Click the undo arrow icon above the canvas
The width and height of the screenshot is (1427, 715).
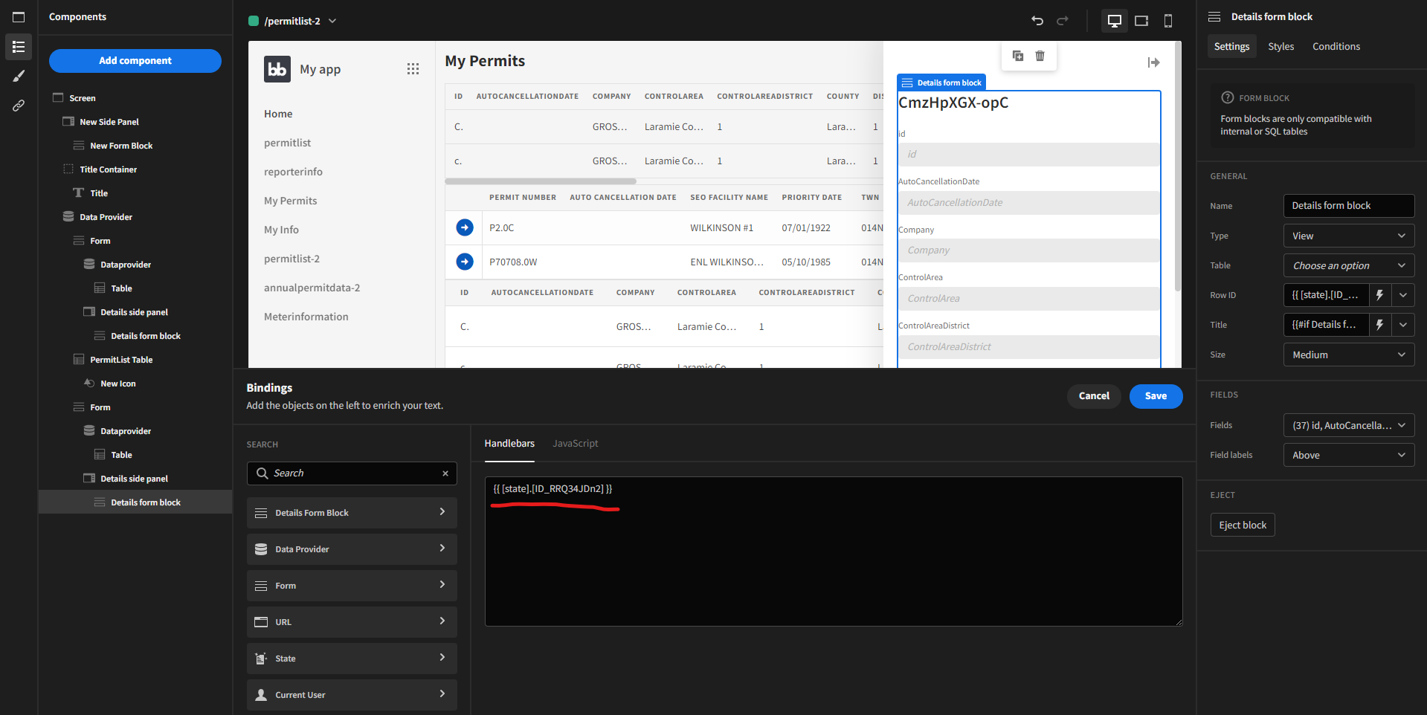(1038, 21)
